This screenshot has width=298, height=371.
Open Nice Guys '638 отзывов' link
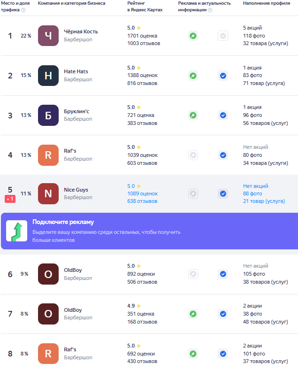[x=142, y=201]
